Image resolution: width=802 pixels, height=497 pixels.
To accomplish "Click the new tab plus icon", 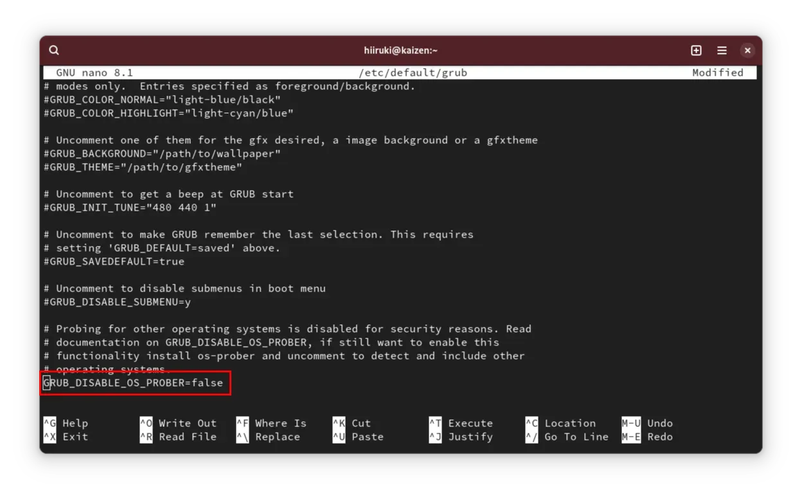I will (696, 50).
